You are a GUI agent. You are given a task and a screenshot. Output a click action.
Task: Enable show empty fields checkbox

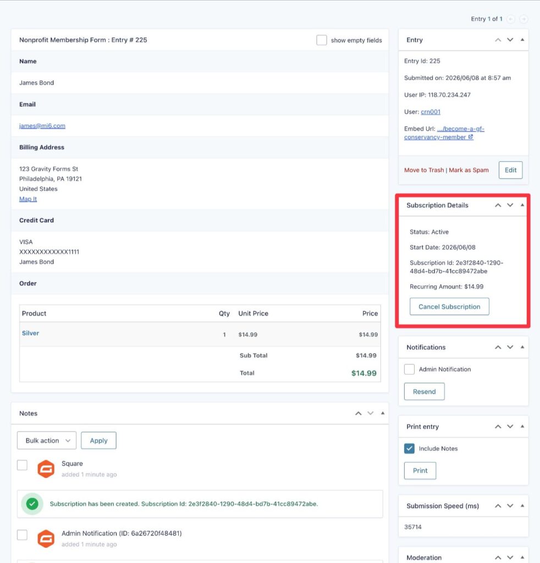[x=322, y=40]
